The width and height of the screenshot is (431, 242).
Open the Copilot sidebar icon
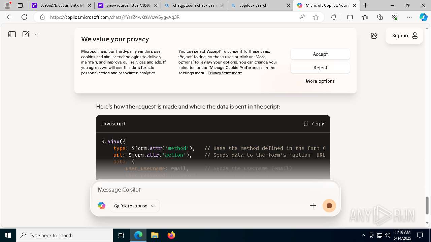tap(423, 17)
